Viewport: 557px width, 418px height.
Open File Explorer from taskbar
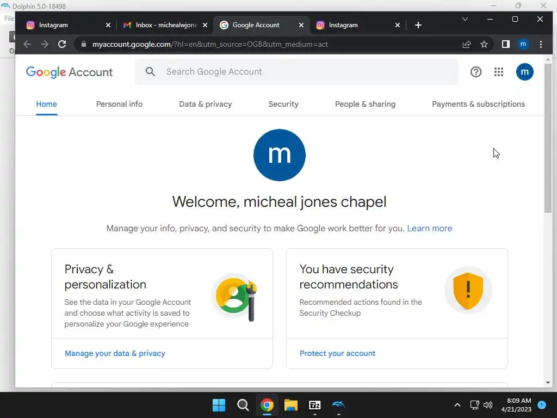pos(290,405)
